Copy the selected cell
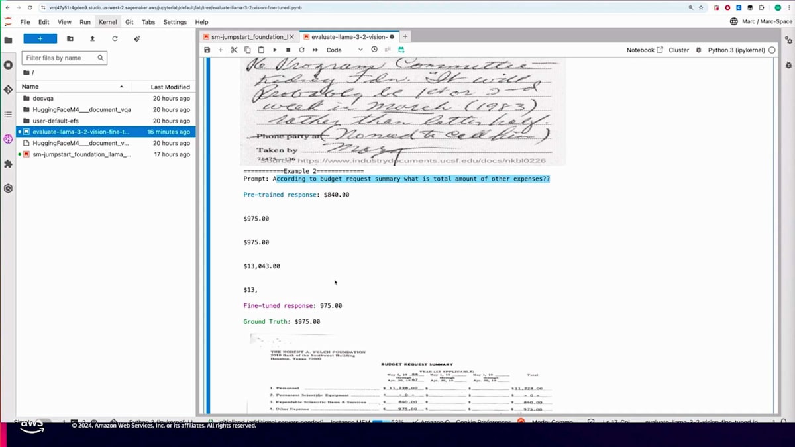The image size is (795, 447). tap(248, 50)
